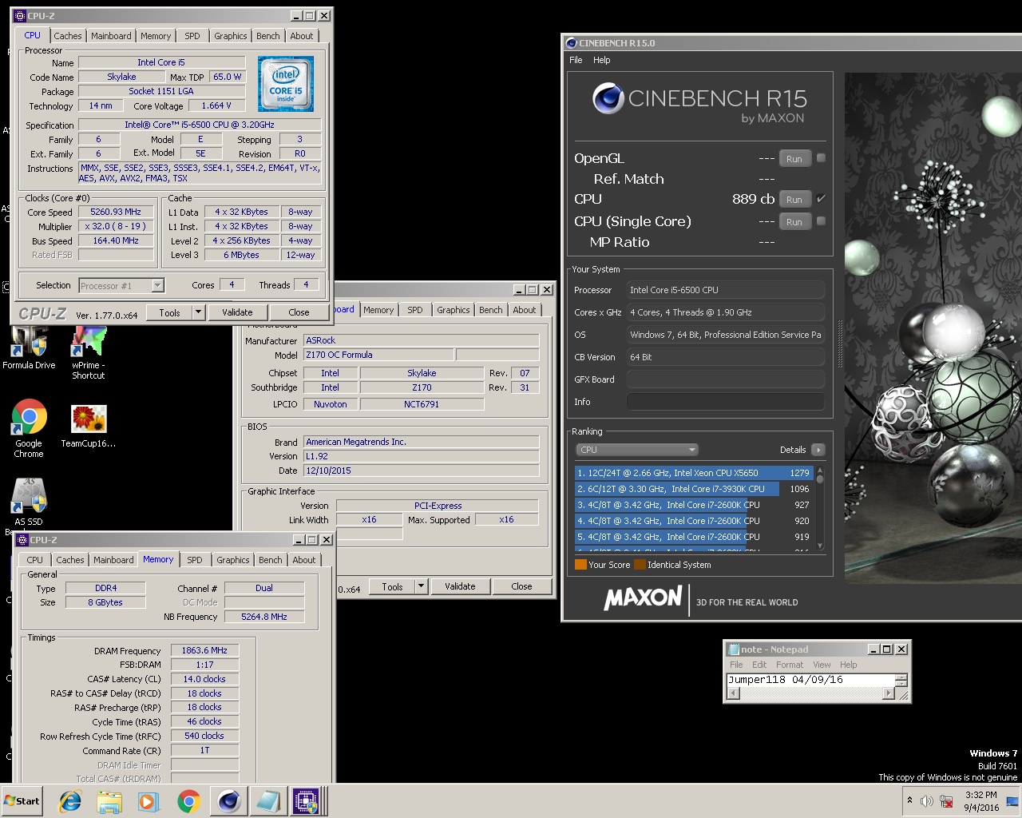Open volume control in system tray

click(927, 800)
